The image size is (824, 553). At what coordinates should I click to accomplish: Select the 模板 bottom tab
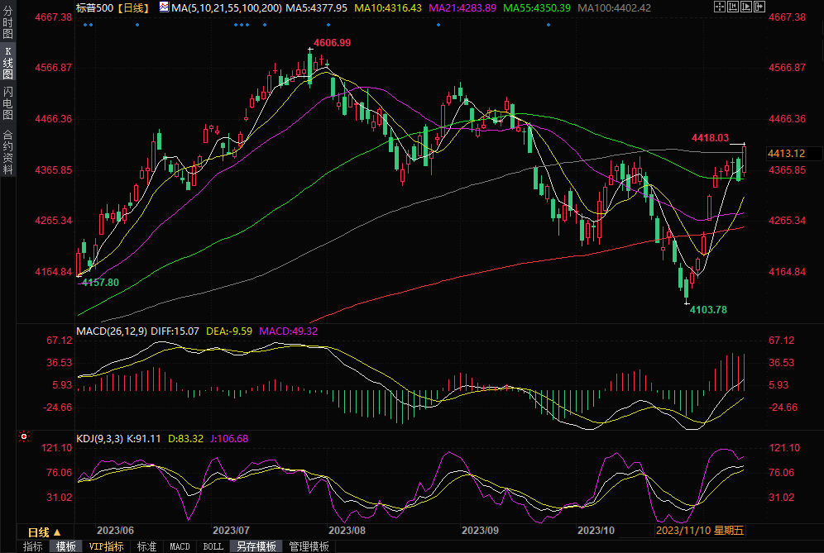[x=66, y=546]
